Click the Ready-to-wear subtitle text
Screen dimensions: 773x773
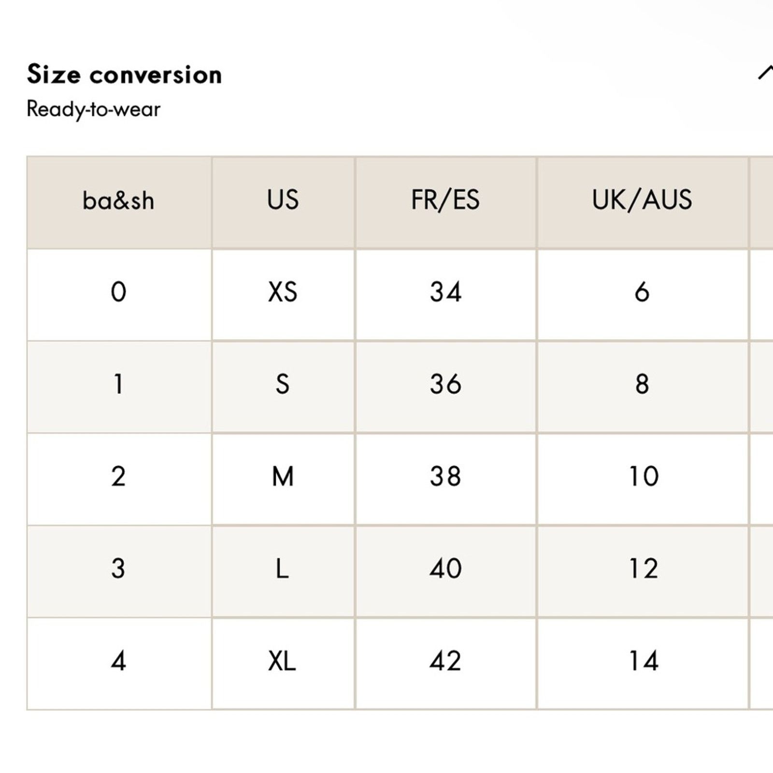click(x=93, y=109)
